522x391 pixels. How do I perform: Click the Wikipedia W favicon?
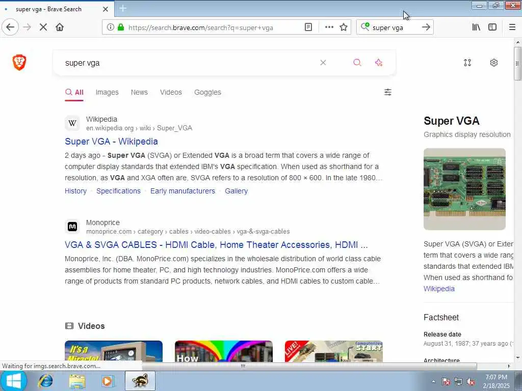coord(72,123)
